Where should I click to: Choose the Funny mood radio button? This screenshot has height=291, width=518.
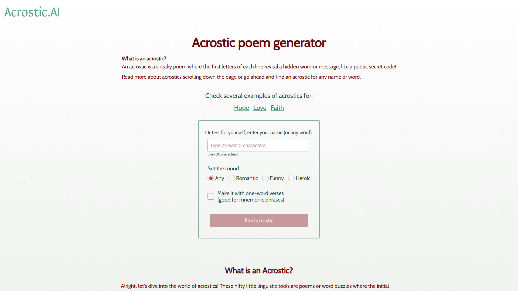click(265, 178)
